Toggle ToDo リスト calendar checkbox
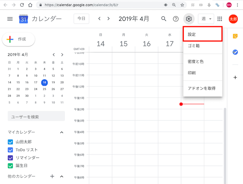This screenshot has height=184, width=243. click(10, 150)
